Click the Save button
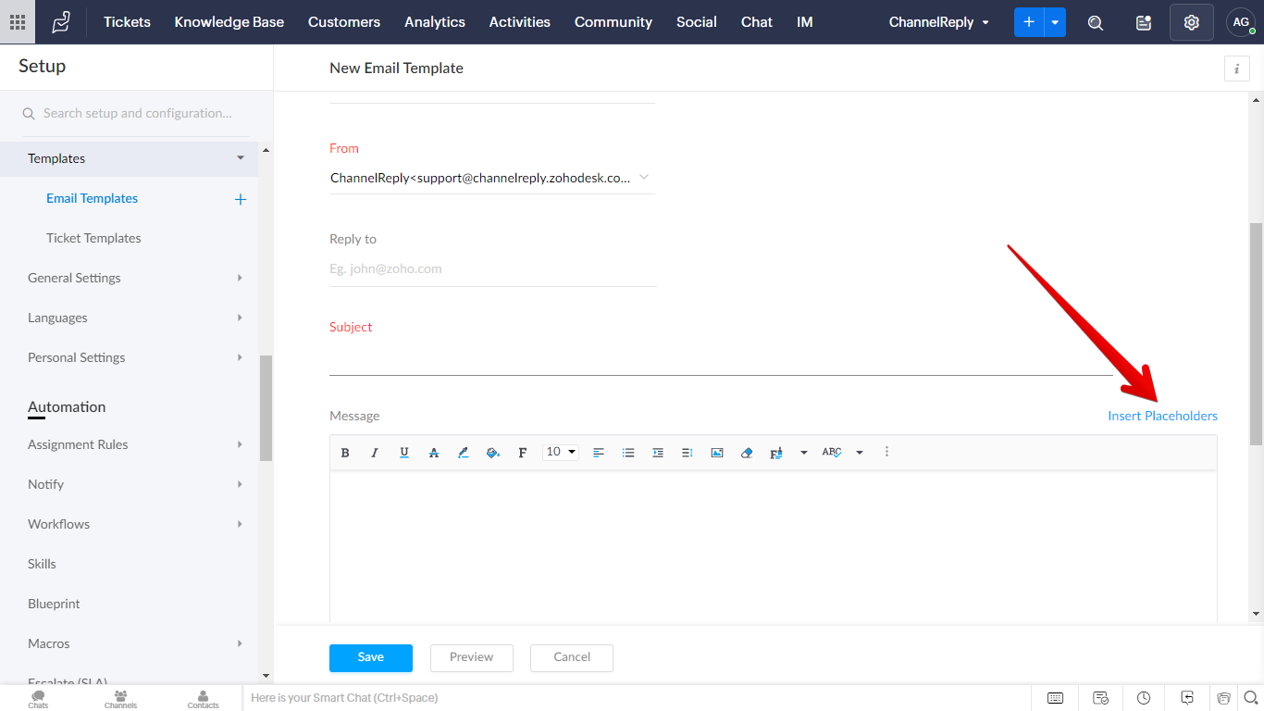 pyautogui.click(x=371, y=657)
